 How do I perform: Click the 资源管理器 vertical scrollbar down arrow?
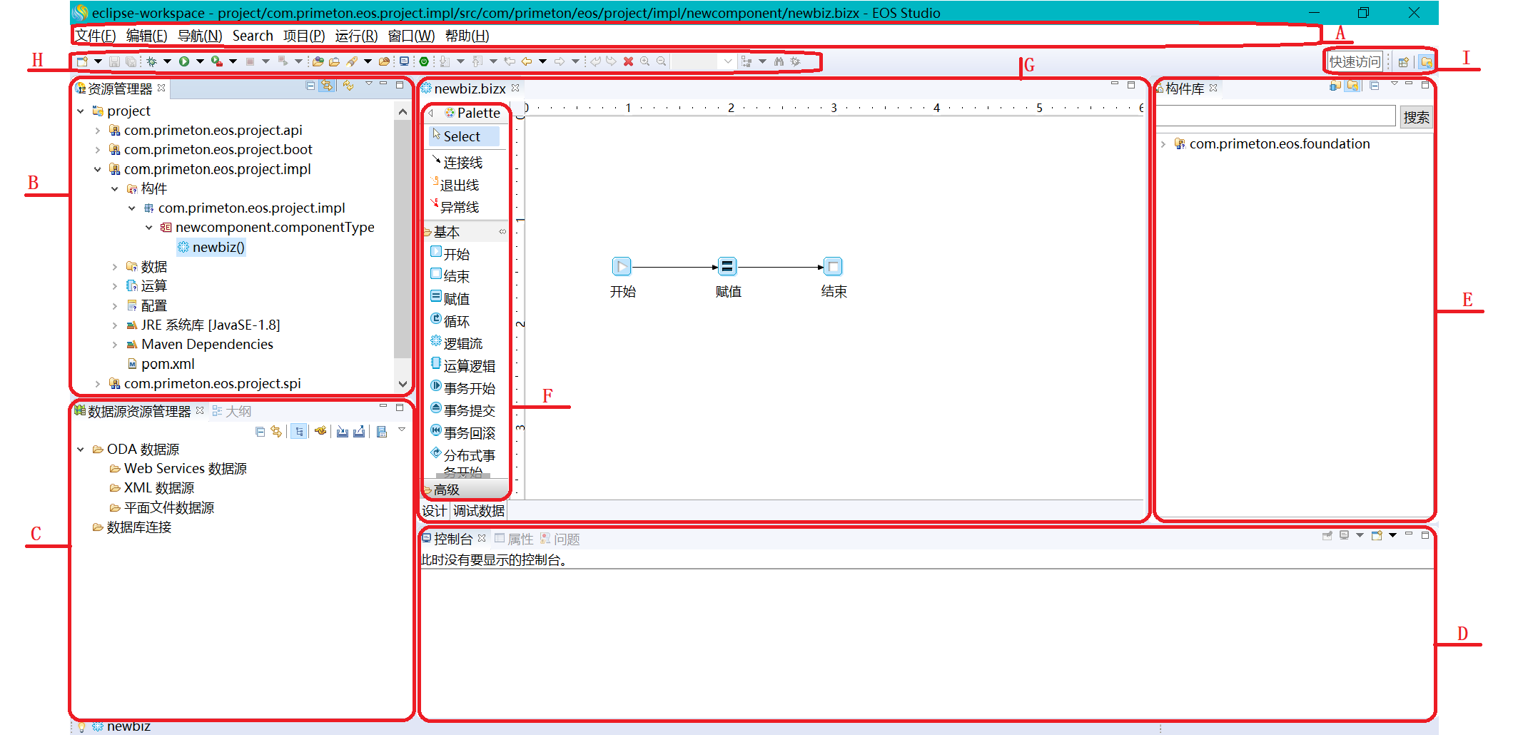click(x=403, y=384)
